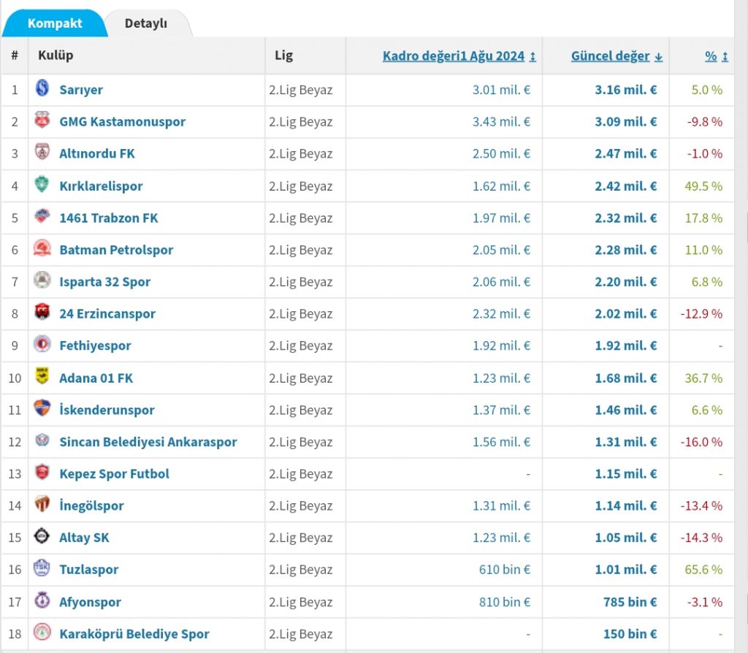Sort by Güncel değer column header
748x653 pixels.
(x=617, y=56)
